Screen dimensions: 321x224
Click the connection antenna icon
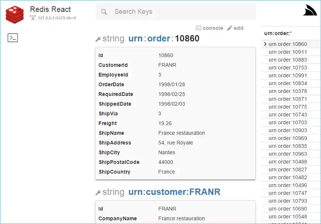(x=33, y=18)
